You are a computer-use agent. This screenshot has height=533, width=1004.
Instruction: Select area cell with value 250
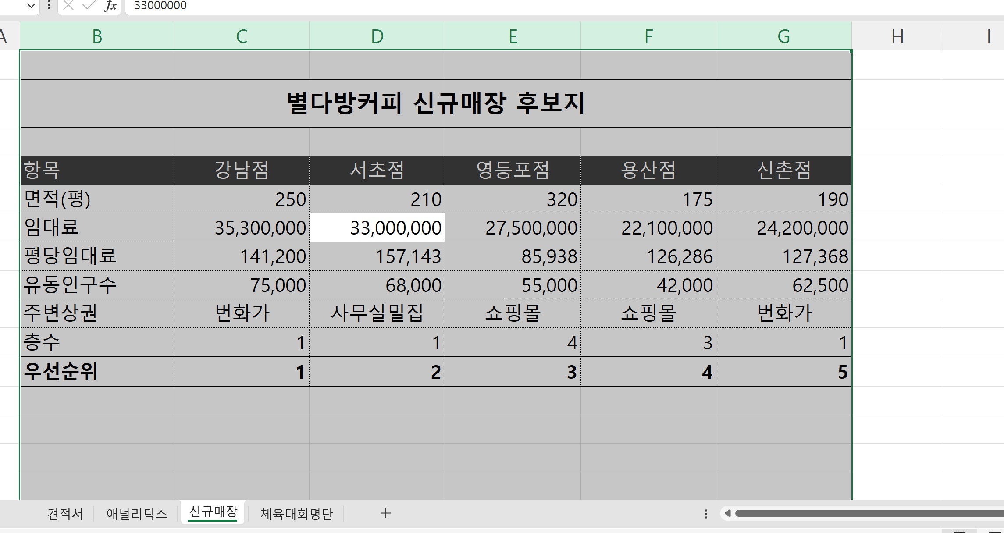coord(242,199)
